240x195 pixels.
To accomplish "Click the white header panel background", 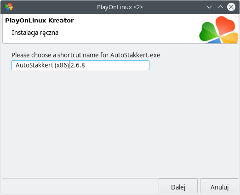I will coord(123,31).
